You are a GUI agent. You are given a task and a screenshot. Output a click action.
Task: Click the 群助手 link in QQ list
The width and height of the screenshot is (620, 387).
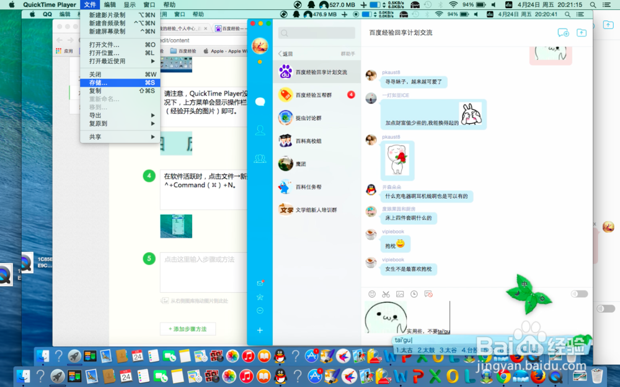pyautogui.click(x=348, y=54)
